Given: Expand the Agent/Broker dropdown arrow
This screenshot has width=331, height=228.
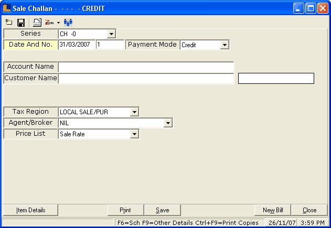Looking at the screenshot, I should tap(168, 123).
